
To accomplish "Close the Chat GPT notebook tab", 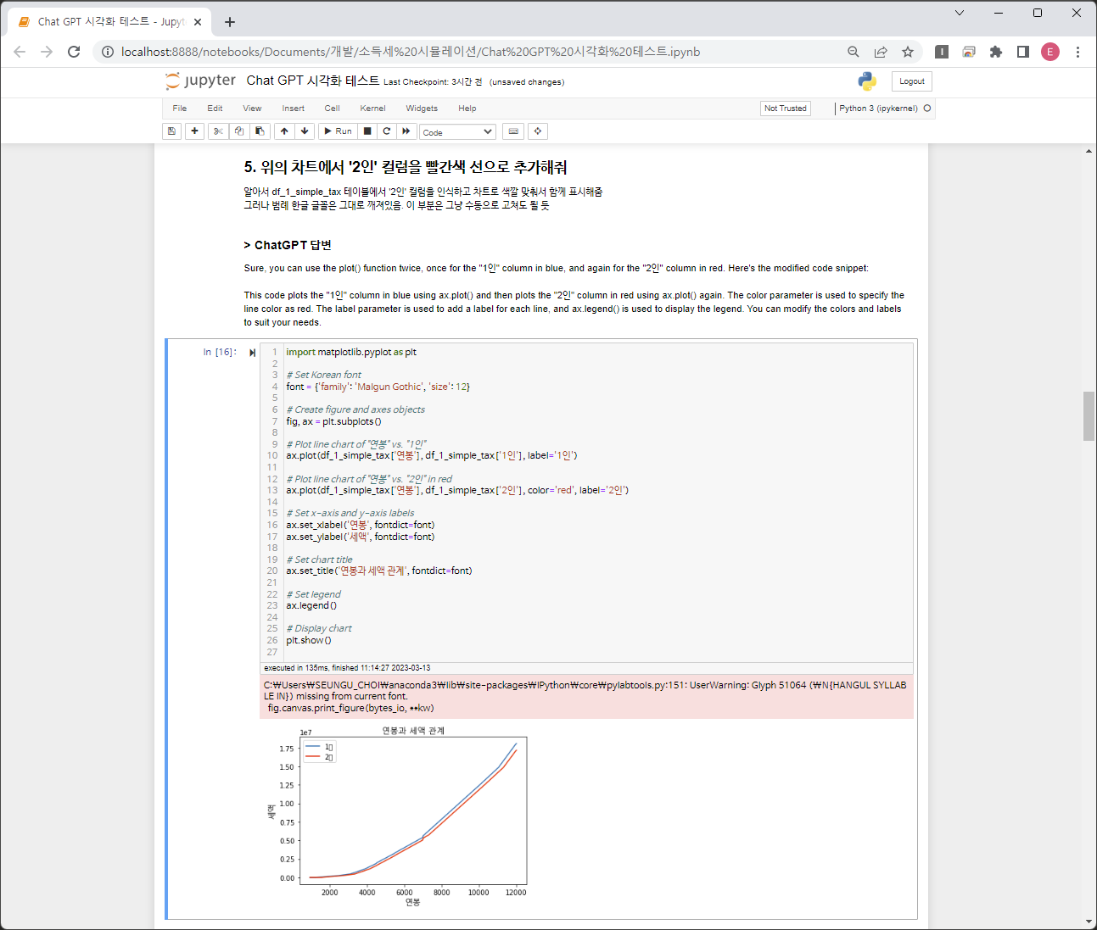I will (x=198, y=22).
